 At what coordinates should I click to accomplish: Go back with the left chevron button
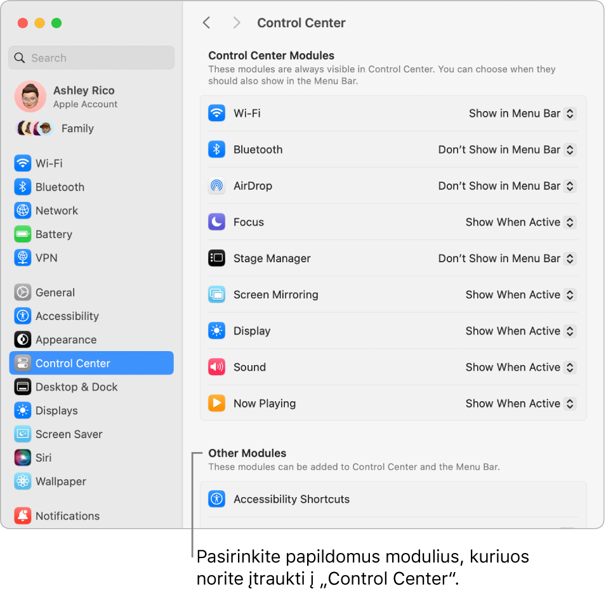click(207, 23)
